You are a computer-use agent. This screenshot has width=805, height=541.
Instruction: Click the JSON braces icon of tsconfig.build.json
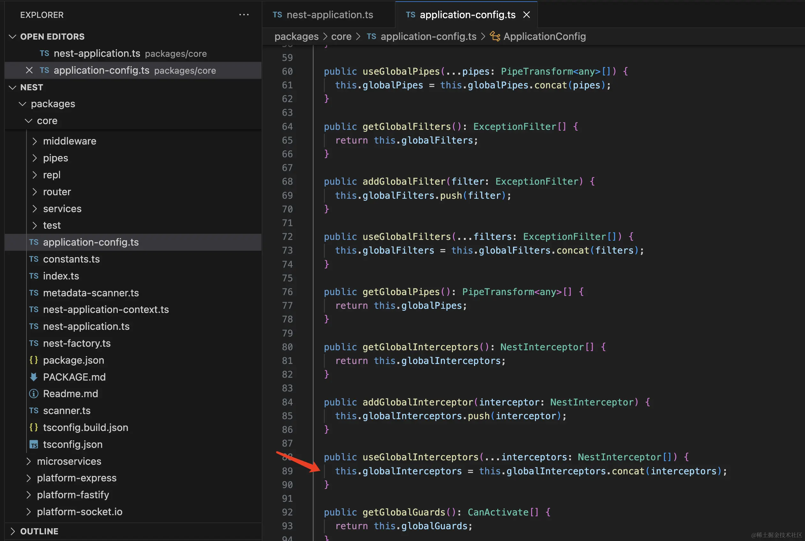click(x=34, y=427)
